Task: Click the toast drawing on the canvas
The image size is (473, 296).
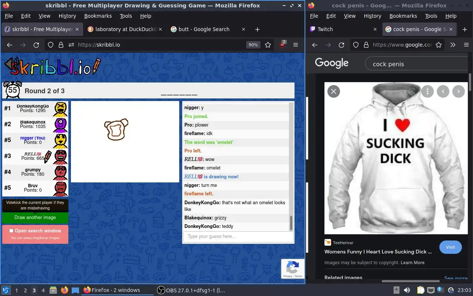Action: (x=116, y=129)
